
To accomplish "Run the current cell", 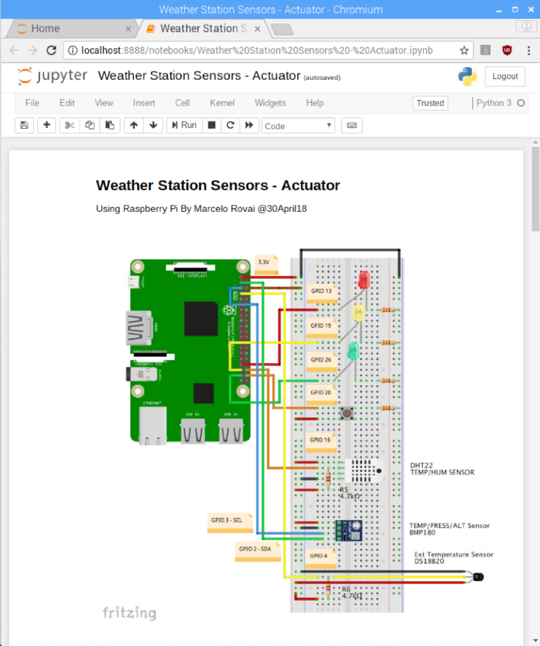I will [184, 125].
